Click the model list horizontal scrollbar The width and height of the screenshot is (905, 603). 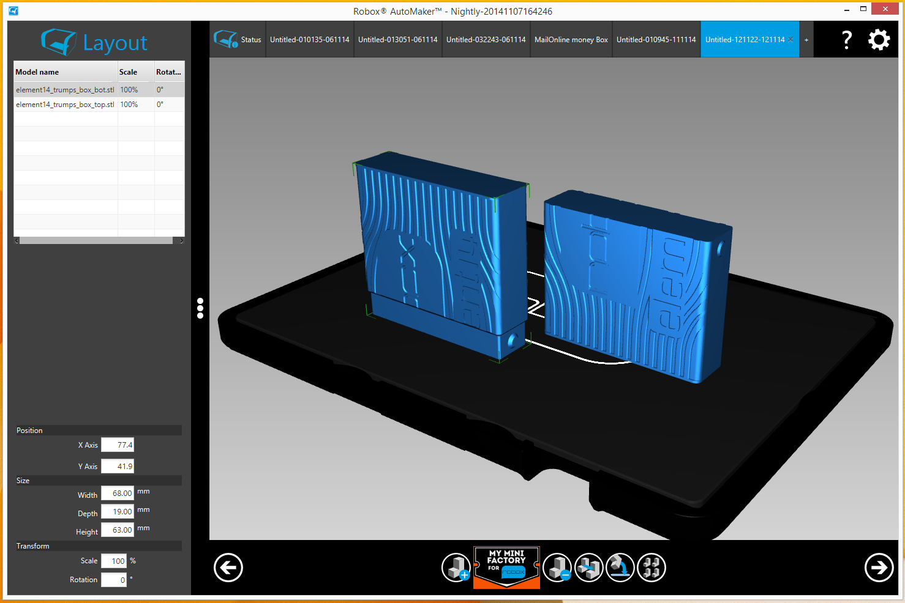pyautogui.click(x=96, y=241)
